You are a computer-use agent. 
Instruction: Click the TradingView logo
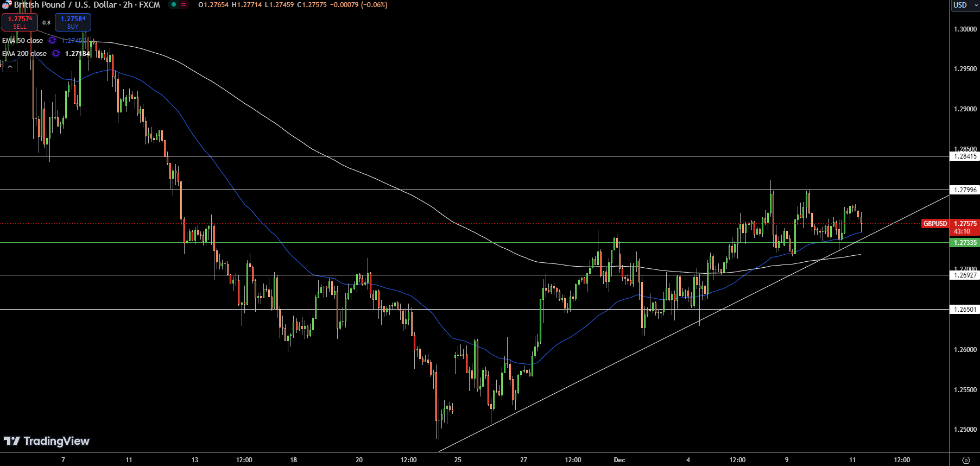coord(47,441)
